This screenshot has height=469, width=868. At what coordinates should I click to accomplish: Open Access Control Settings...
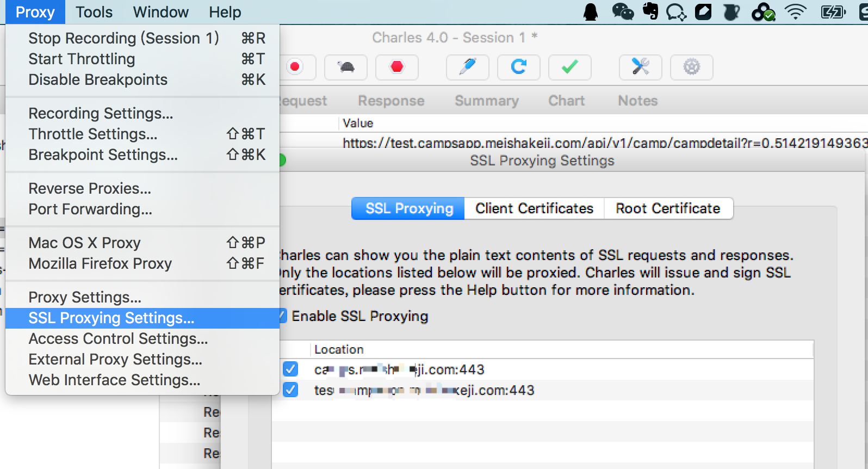(x=142, y=338)
